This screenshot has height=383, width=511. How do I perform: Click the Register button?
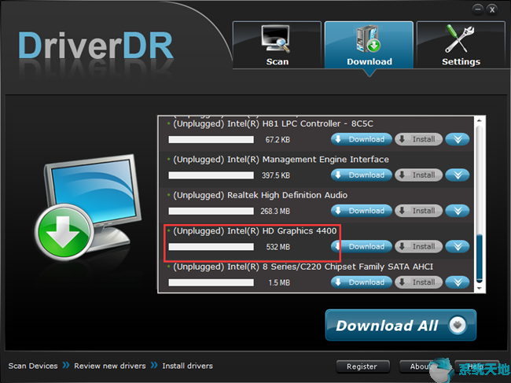362,366
